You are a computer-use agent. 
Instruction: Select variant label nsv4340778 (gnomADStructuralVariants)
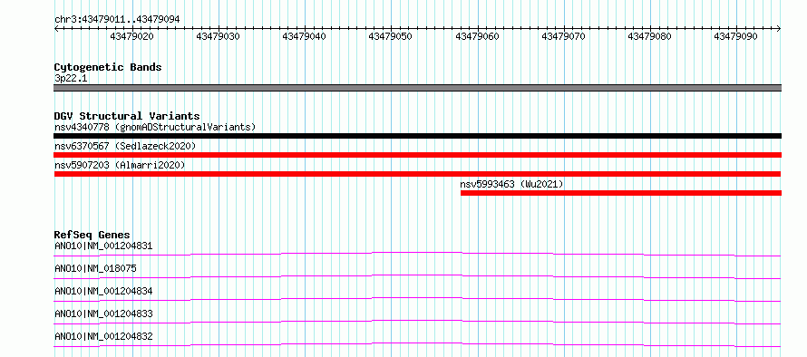(155, 127)
